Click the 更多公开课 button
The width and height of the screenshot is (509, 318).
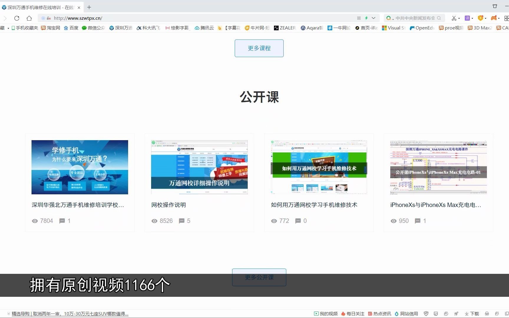click(x=259, y=277)
